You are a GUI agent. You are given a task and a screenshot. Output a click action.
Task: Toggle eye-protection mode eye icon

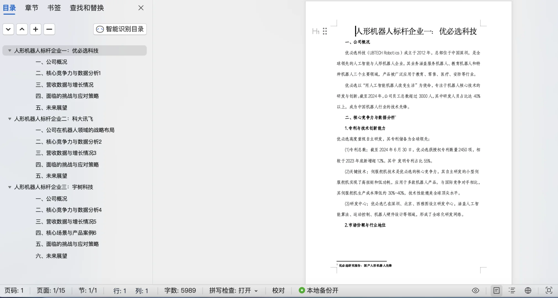(x=475, y=291)
